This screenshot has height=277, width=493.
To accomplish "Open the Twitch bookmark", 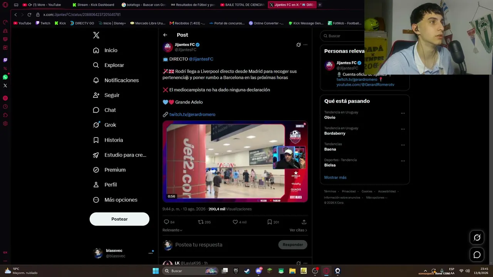I will 43,23.
